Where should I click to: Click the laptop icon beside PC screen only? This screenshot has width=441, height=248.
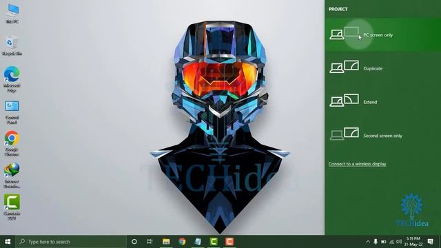click(337, 34)
